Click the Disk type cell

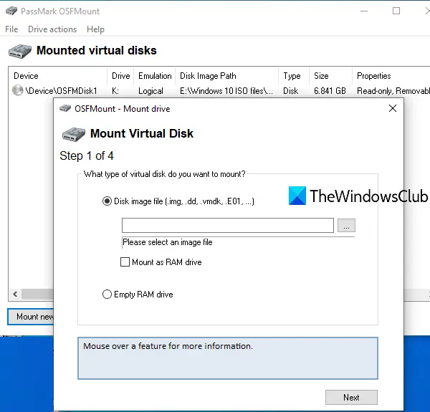(290, 91)
